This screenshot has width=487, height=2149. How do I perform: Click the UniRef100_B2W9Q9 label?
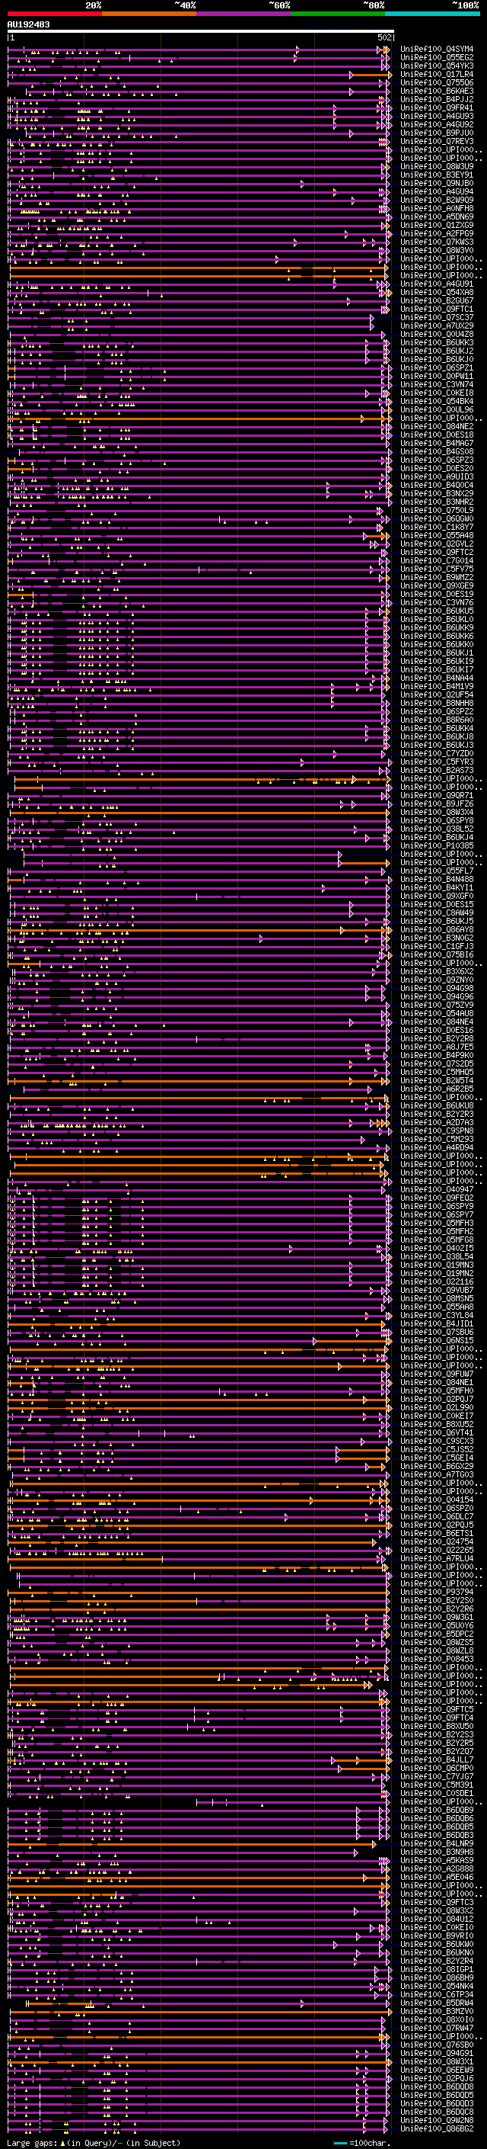pyautogui.click(x=437, y=200)
